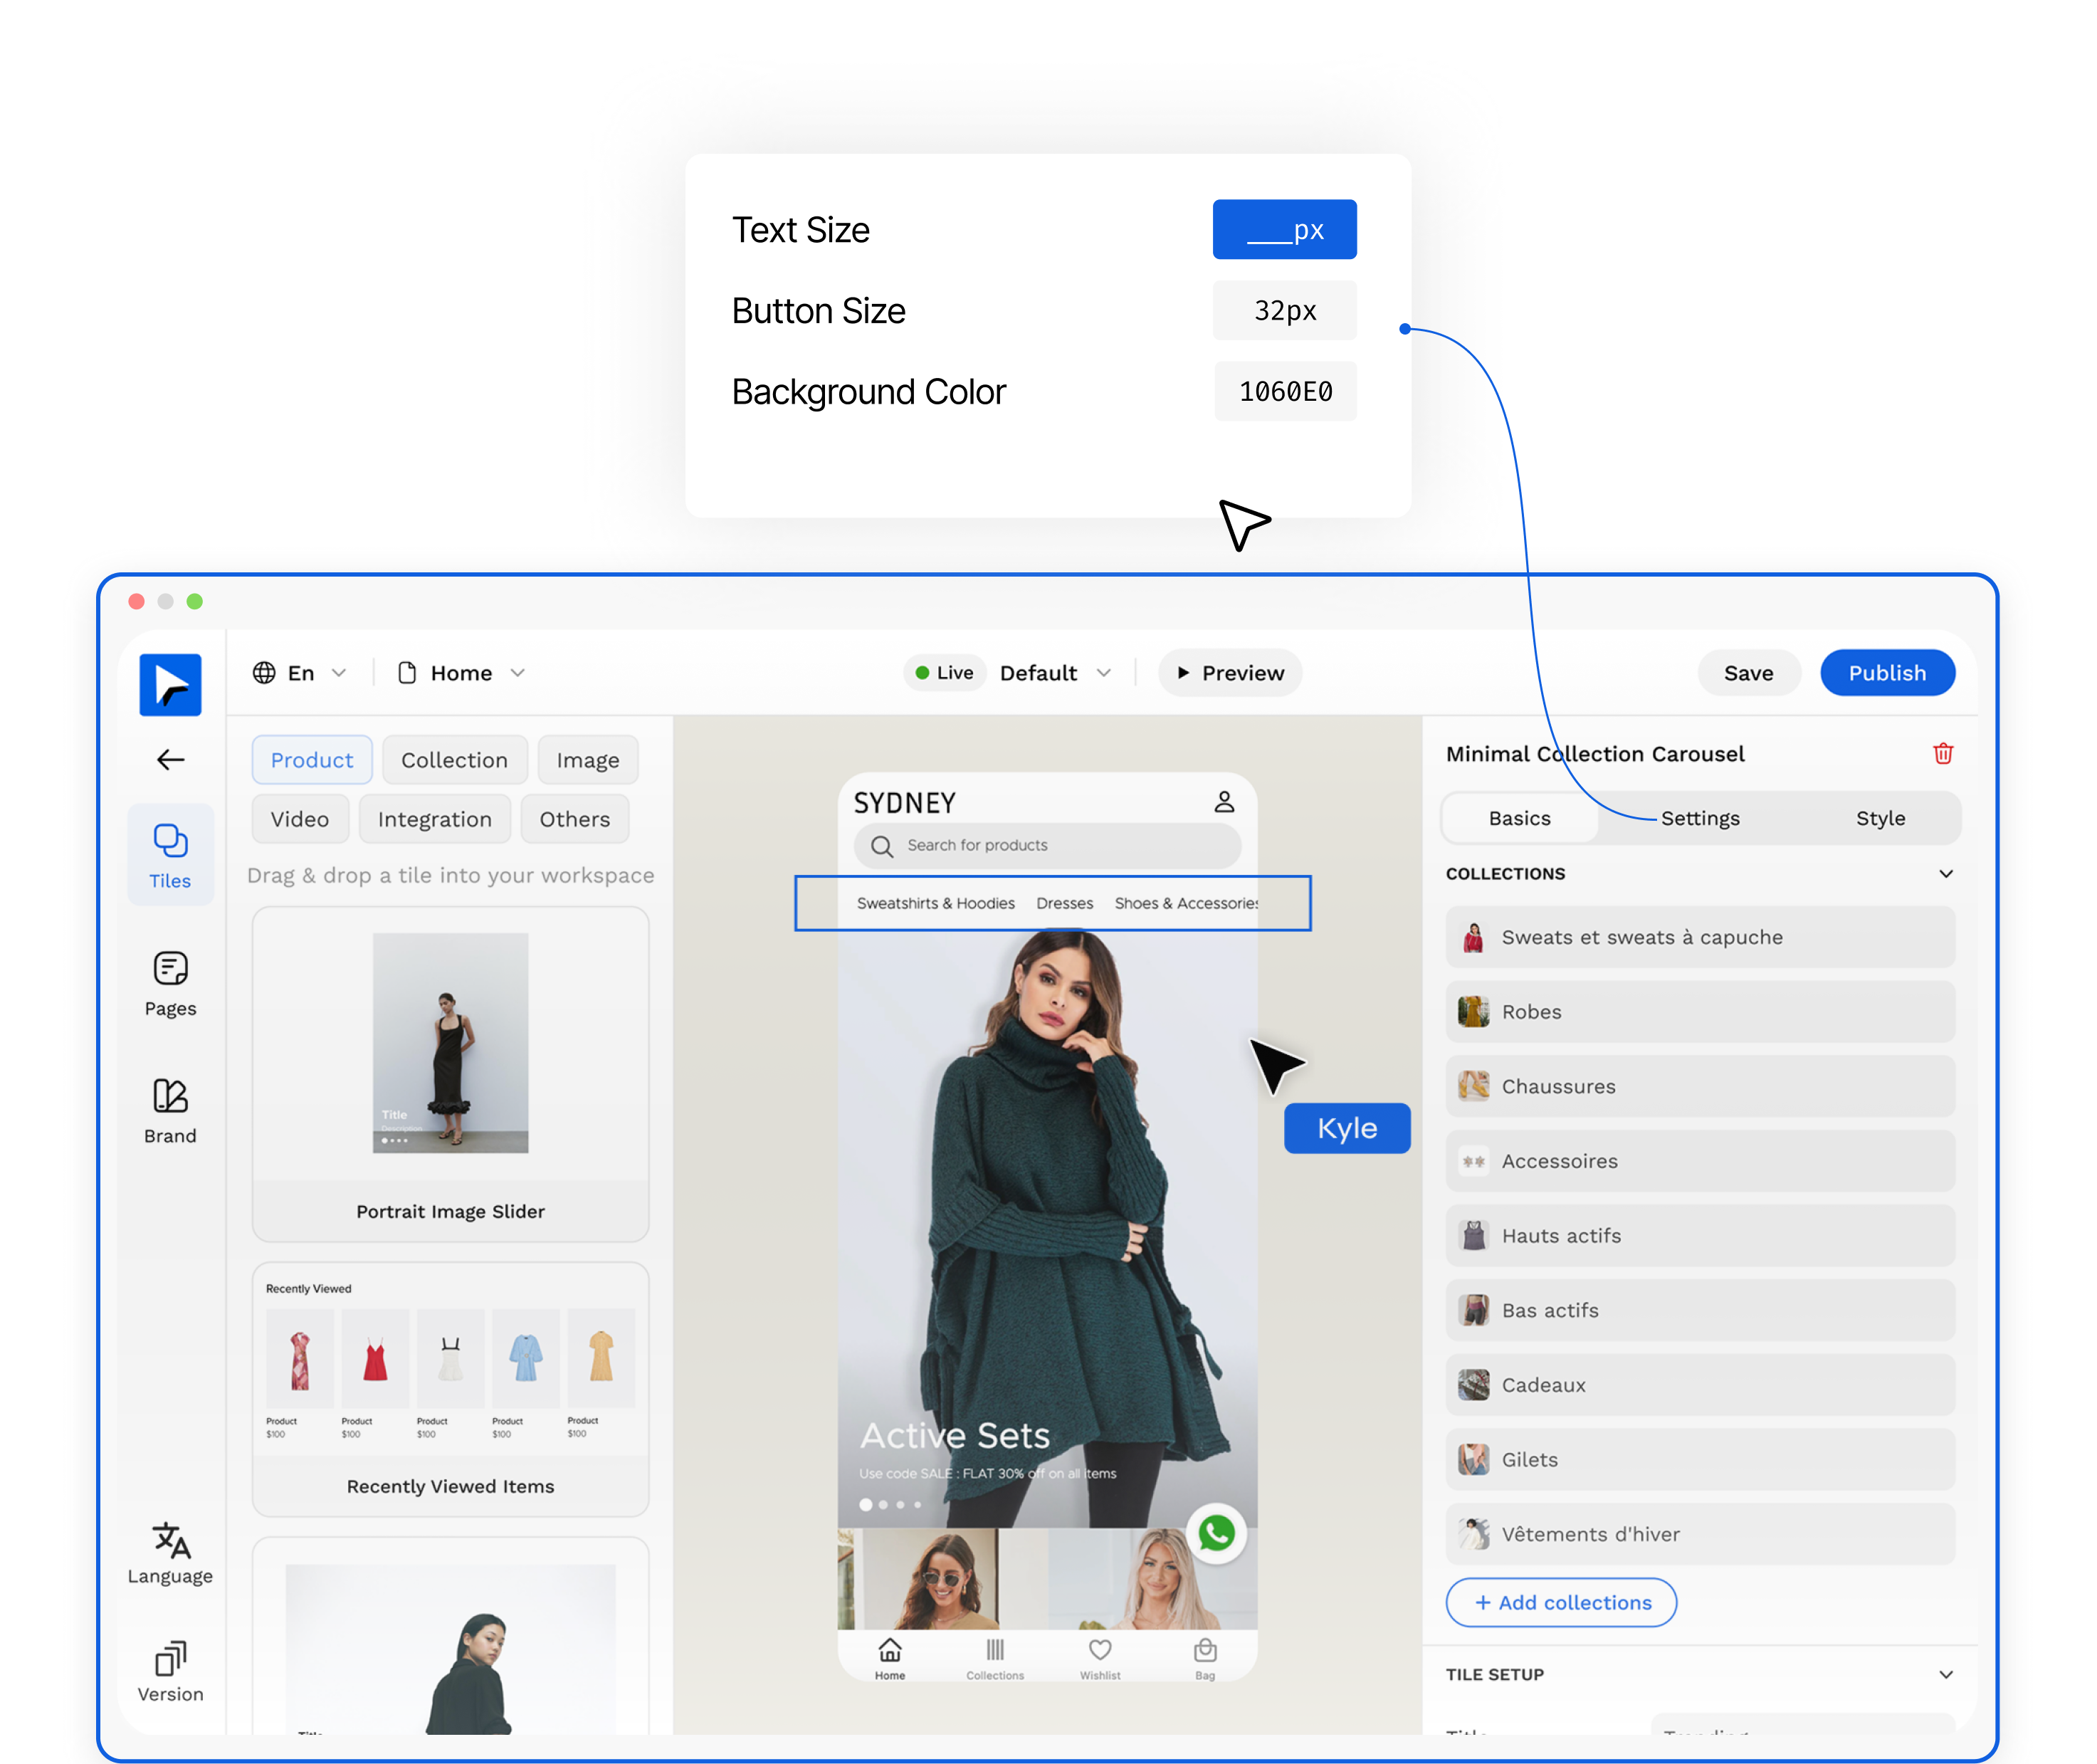Click Add collections button
Screen dimensions: 2097x1764
click(x=1561, y=1602)
